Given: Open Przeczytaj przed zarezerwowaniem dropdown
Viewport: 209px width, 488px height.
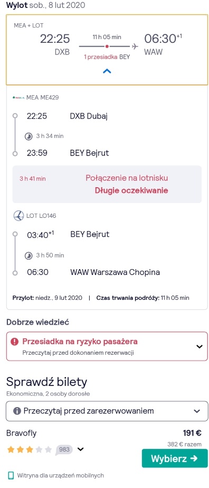Looking at the screenshot, I should pos(107,411).
